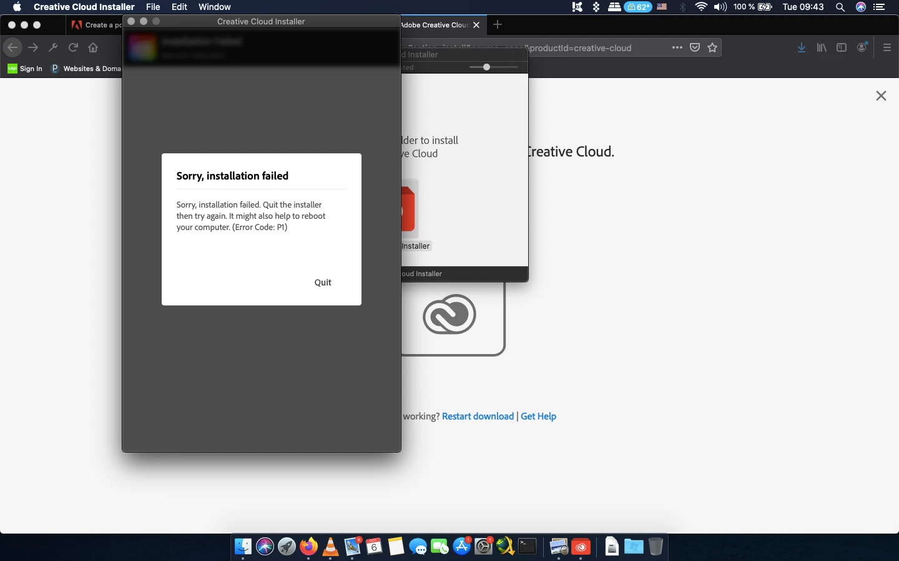Reload the current page
Screen dimensions: 899x561
tap(73, 47)
